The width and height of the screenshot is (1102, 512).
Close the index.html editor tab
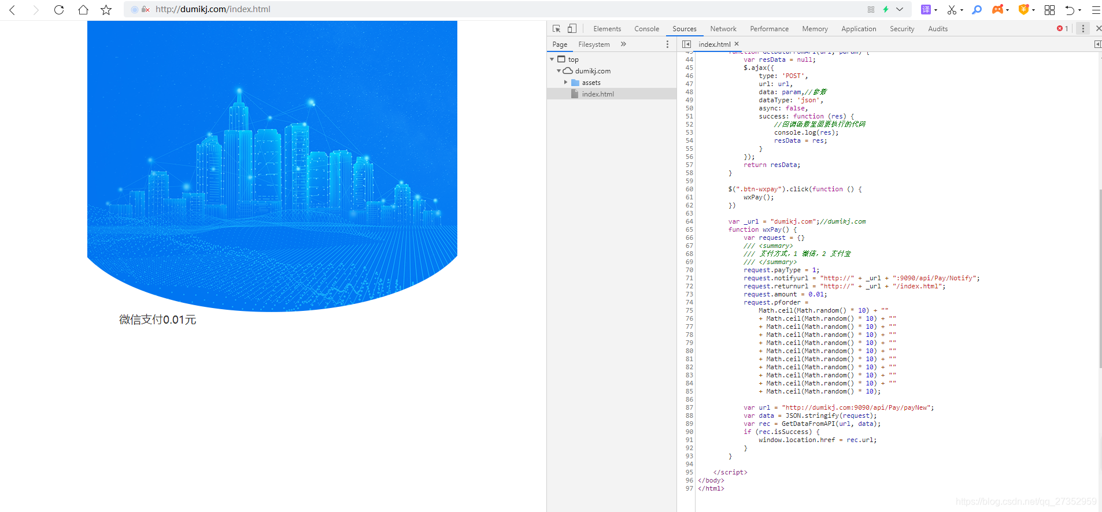[x=737, y=44]
